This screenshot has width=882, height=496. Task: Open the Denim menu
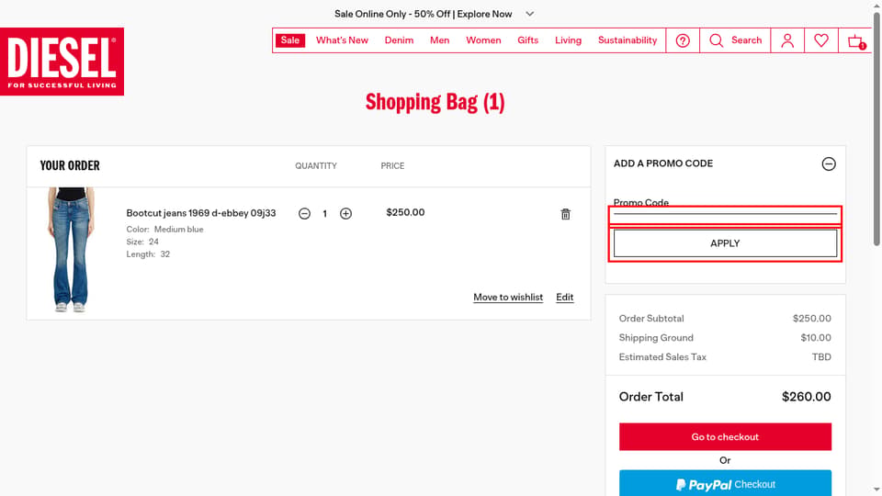tap(399, 40)
